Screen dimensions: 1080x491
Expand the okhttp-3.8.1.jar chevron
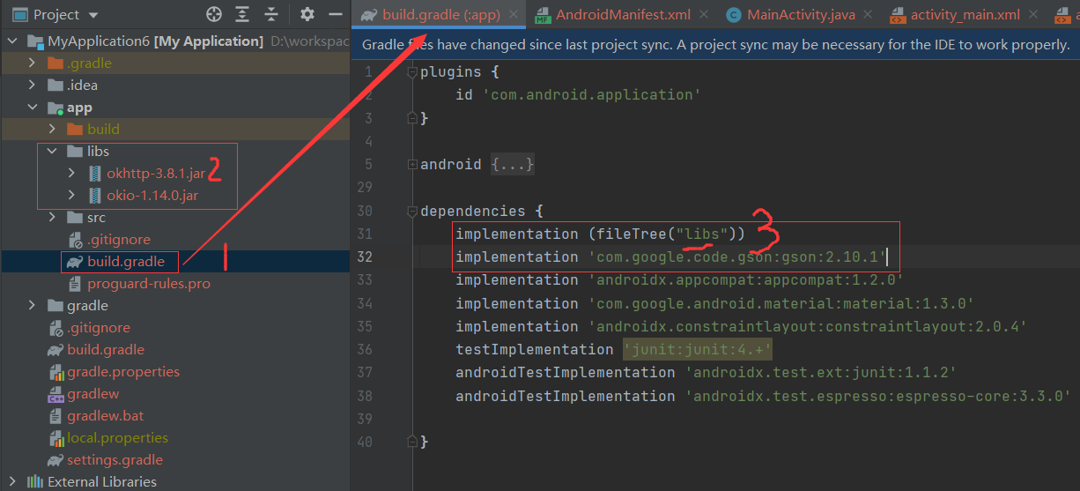73,174
